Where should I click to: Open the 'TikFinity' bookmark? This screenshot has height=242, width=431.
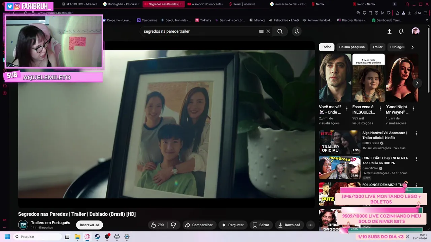pos(203,20)
